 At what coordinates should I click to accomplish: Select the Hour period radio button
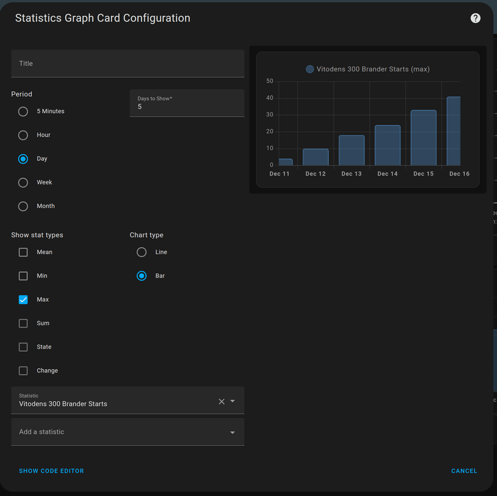click(x=23, y=135)
